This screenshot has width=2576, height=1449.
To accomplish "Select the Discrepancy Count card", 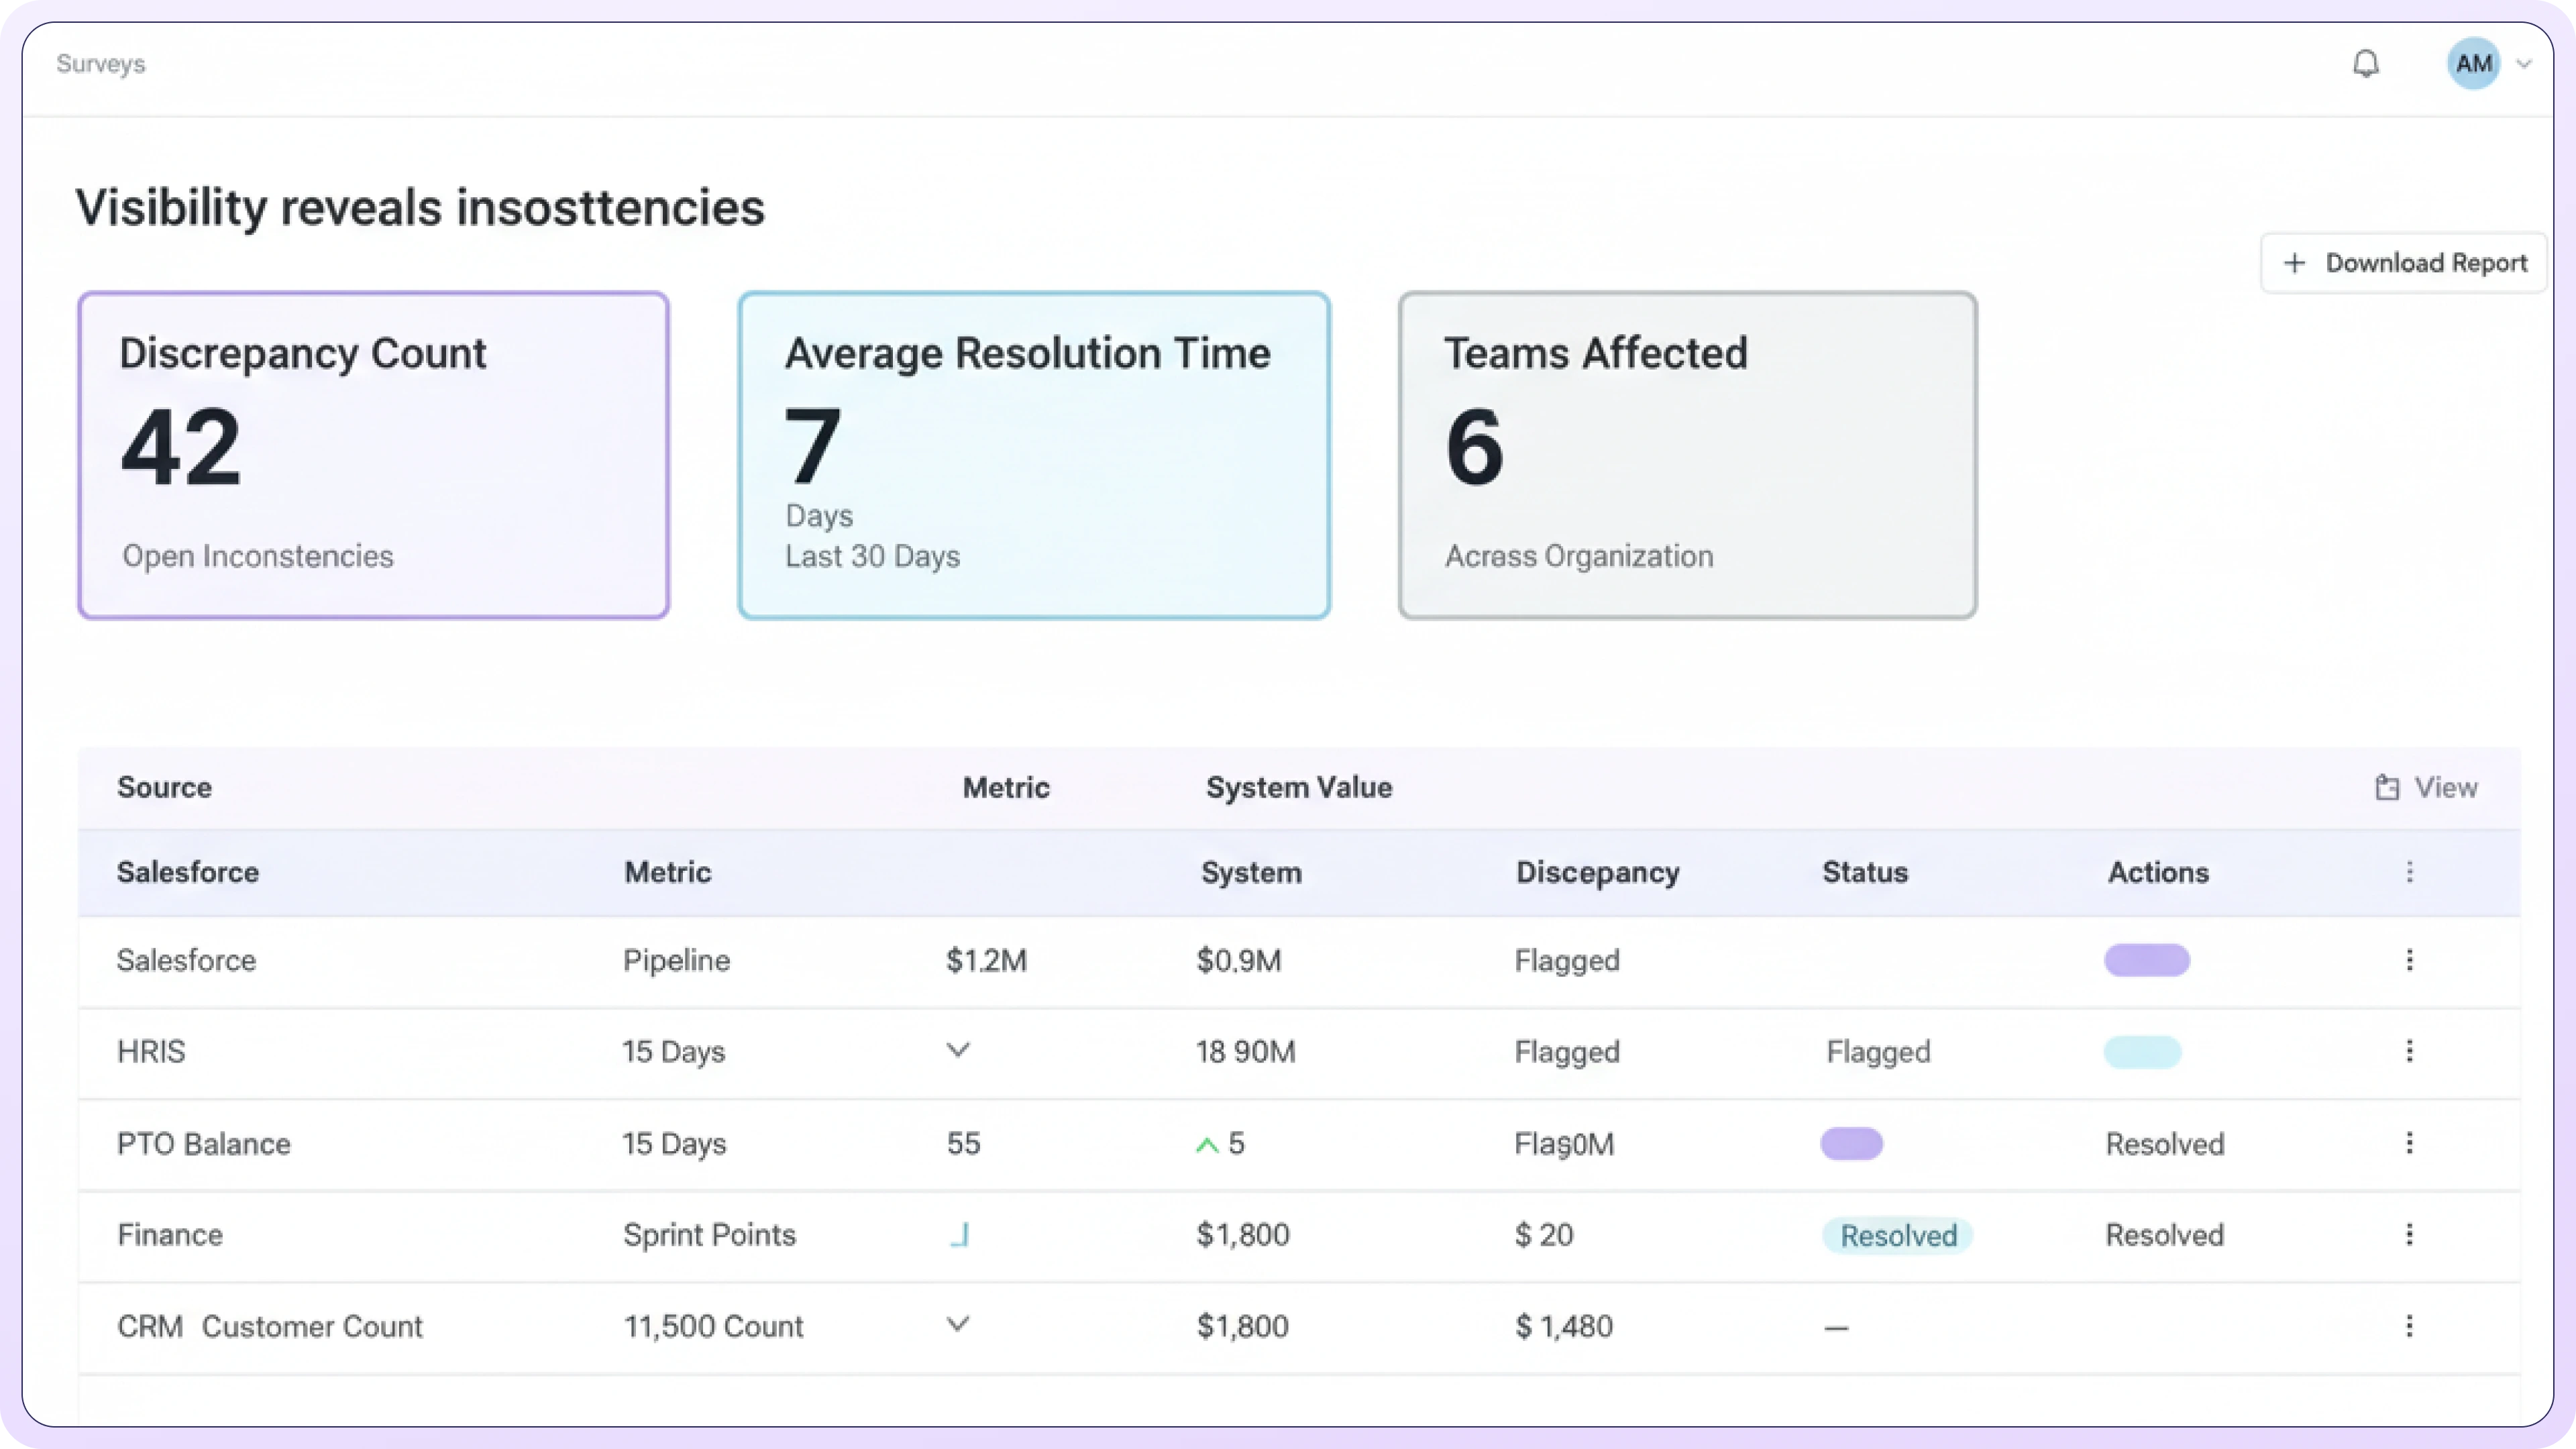I will tap(373, 455).
